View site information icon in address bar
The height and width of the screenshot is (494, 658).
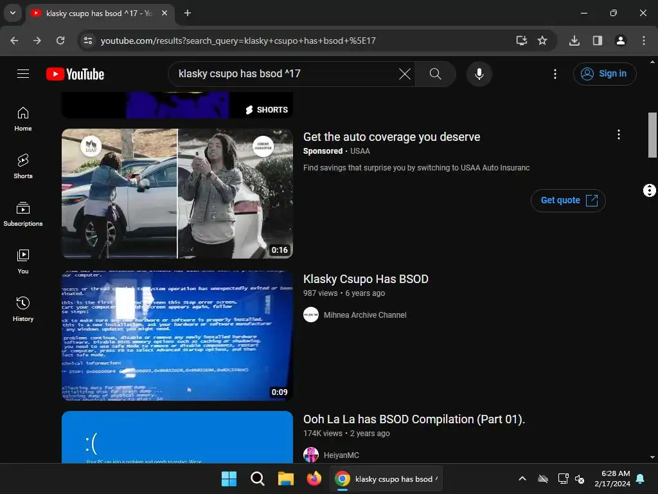coord(88,41)
